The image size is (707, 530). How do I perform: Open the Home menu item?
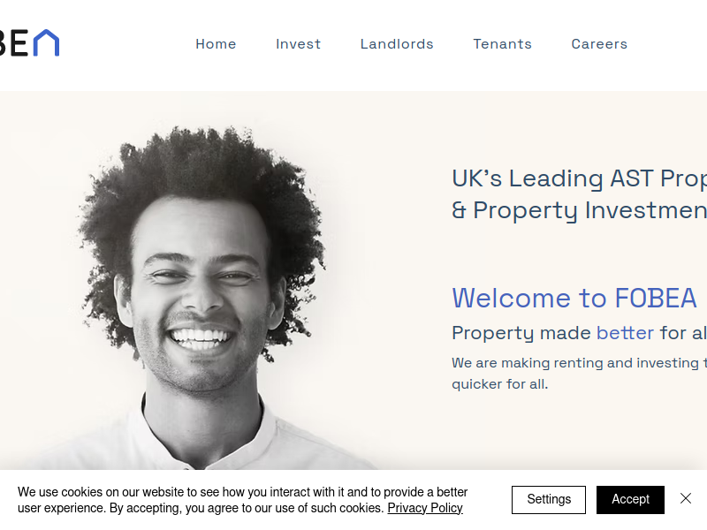tap(216, 43)
